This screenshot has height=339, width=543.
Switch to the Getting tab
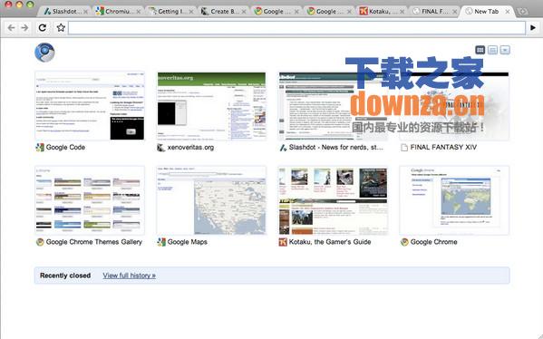coord(170,12)
